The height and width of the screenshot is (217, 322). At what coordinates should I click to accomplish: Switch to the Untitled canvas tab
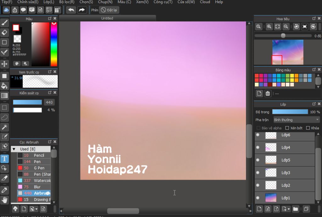(x=107, y=18)
